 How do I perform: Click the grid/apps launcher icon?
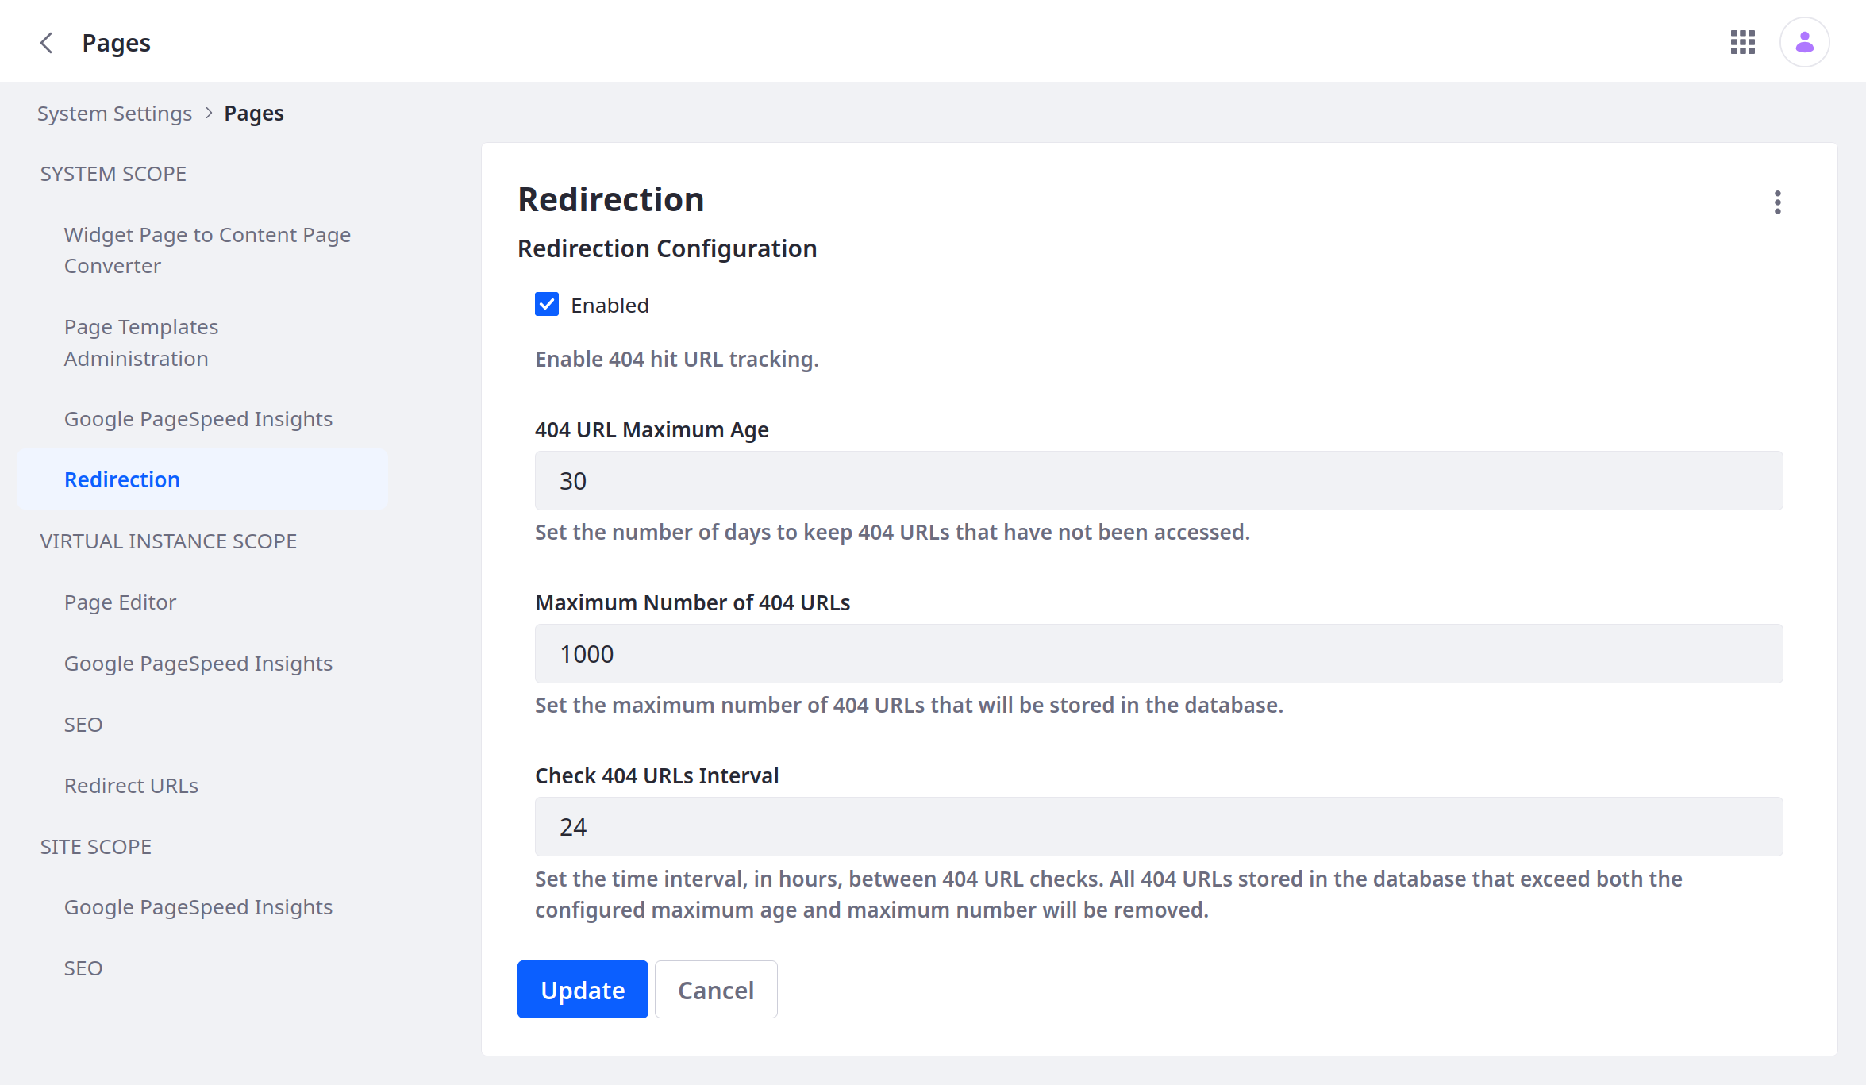1743,40
